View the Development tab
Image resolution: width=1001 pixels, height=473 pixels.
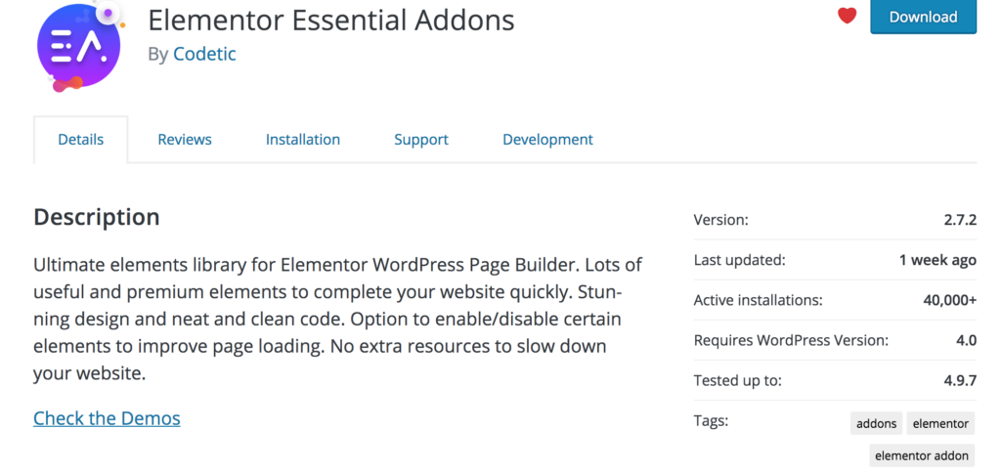coord(547,139)
